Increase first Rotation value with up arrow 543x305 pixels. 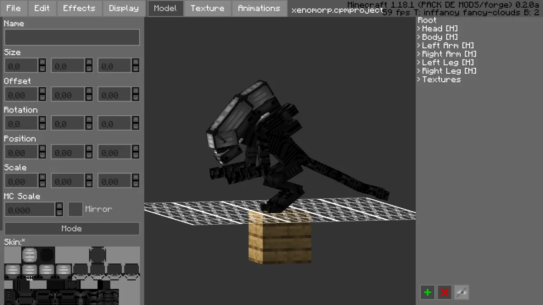click(x=42, y=120)
